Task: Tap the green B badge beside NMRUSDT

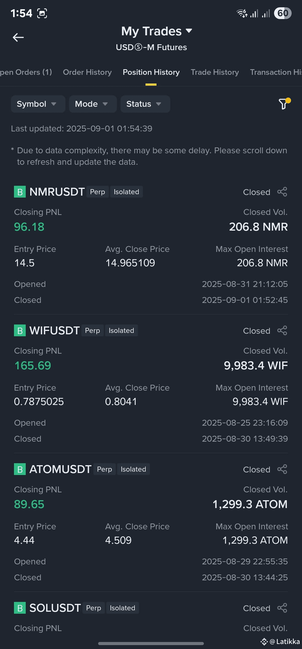Action: click(x=20, y=192)
